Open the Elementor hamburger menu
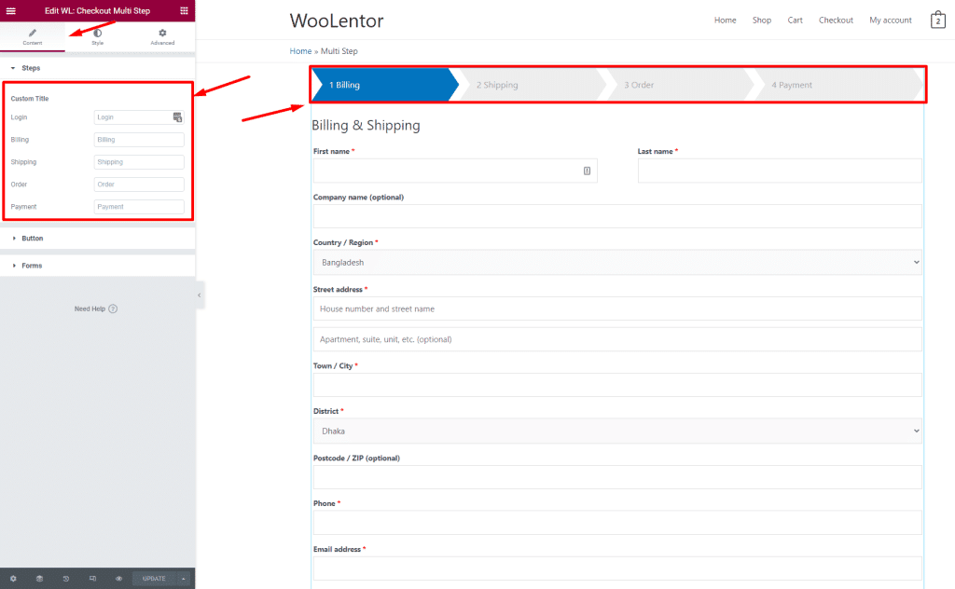The width and height of the screenshot is (955, 589). tap(11, 10)
